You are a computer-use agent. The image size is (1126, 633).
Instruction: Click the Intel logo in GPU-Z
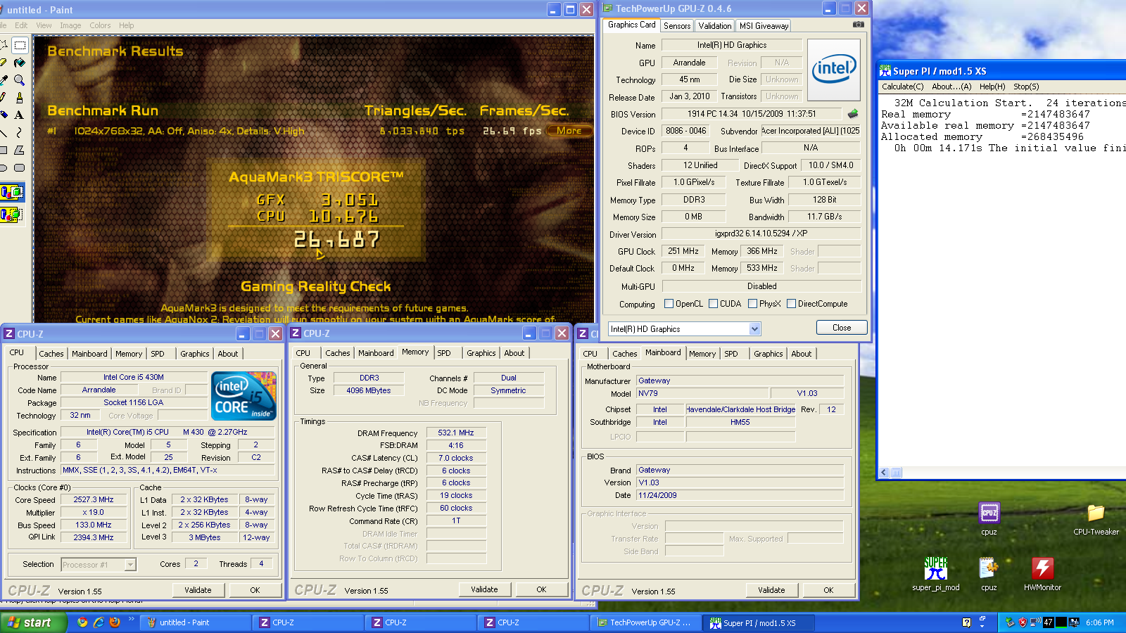click(834, 70)
